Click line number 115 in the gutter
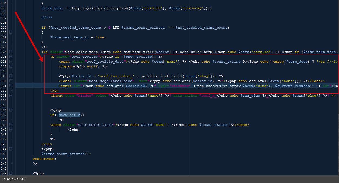The height and width of the screenshot is (183, 339). tap(4, 8)
